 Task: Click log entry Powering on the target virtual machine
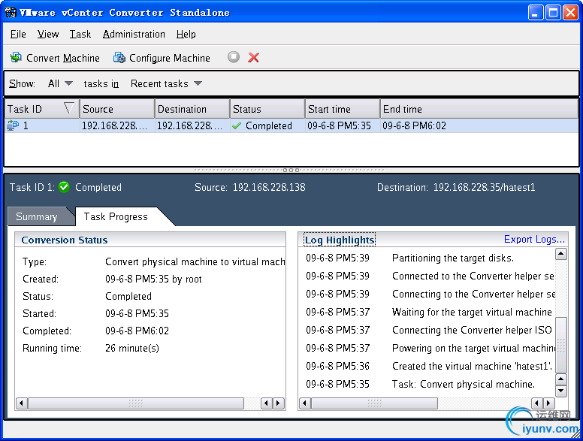coord(473,348)
